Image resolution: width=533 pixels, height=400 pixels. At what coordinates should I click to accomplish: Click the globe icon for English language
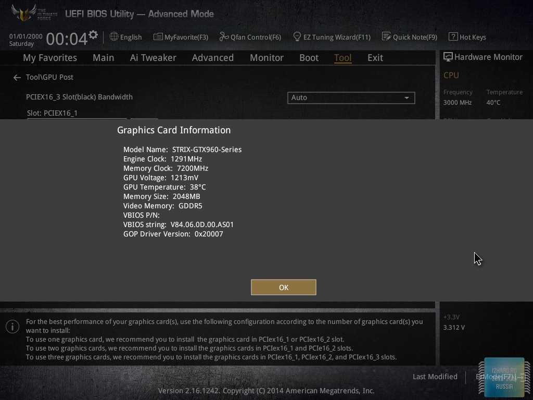pyautogui.click(x=114, y=36)
